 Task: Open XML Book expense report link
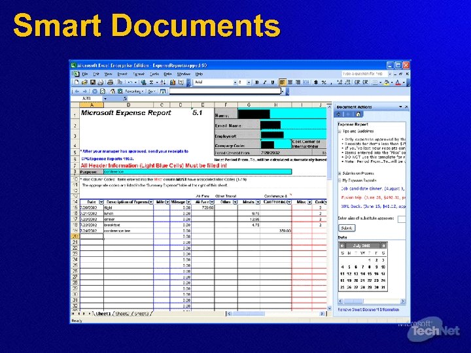(373, 206)
